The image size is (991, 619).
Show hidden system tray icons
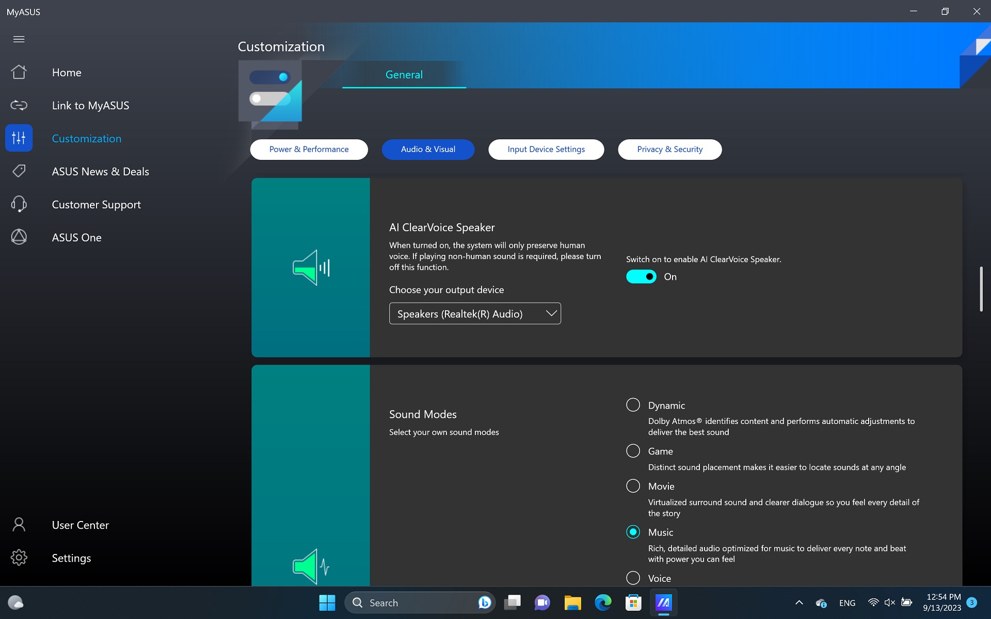coord(799,602)
